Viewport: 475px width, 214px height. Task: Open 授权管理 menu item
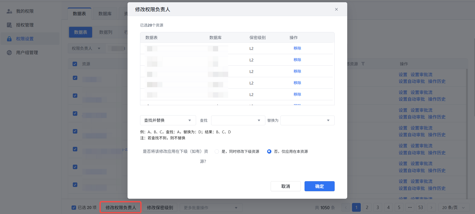click(30, 25)
